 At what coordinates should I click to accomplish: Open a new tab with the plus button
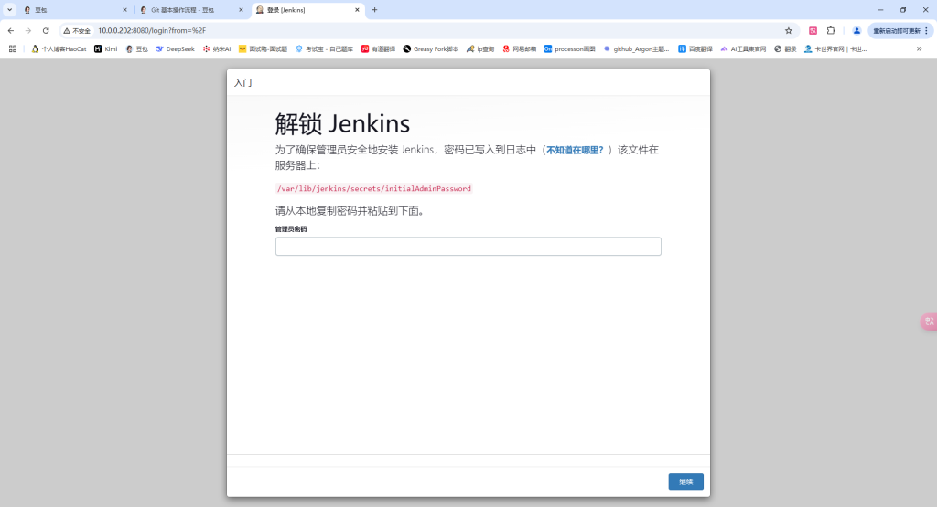374,10
